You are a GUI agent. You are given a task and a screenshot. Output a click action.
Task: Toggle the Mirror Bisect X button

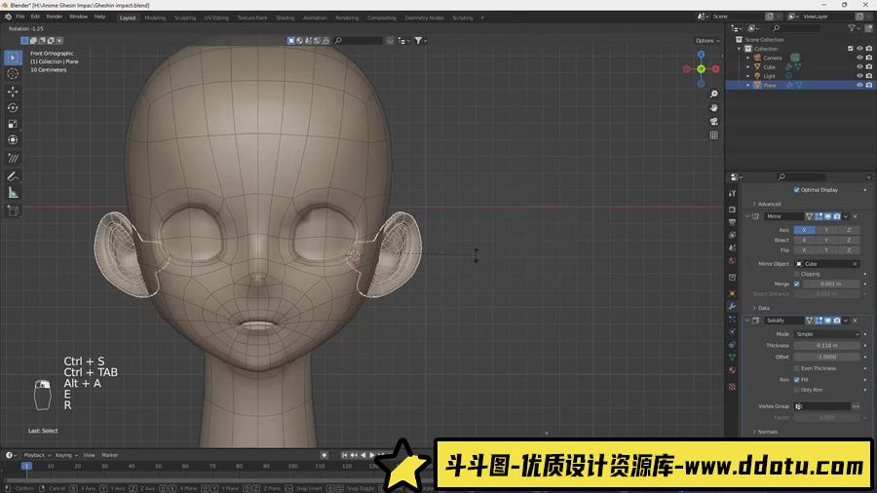pos(804,241)
